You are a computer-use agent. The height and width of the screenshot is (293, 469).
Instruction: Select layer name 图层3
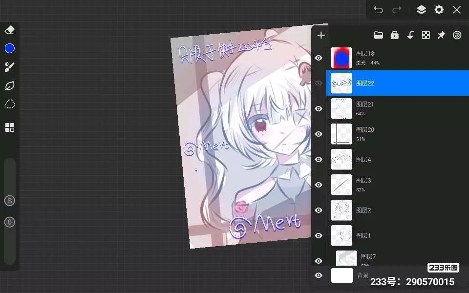click(x=363, y=181)
